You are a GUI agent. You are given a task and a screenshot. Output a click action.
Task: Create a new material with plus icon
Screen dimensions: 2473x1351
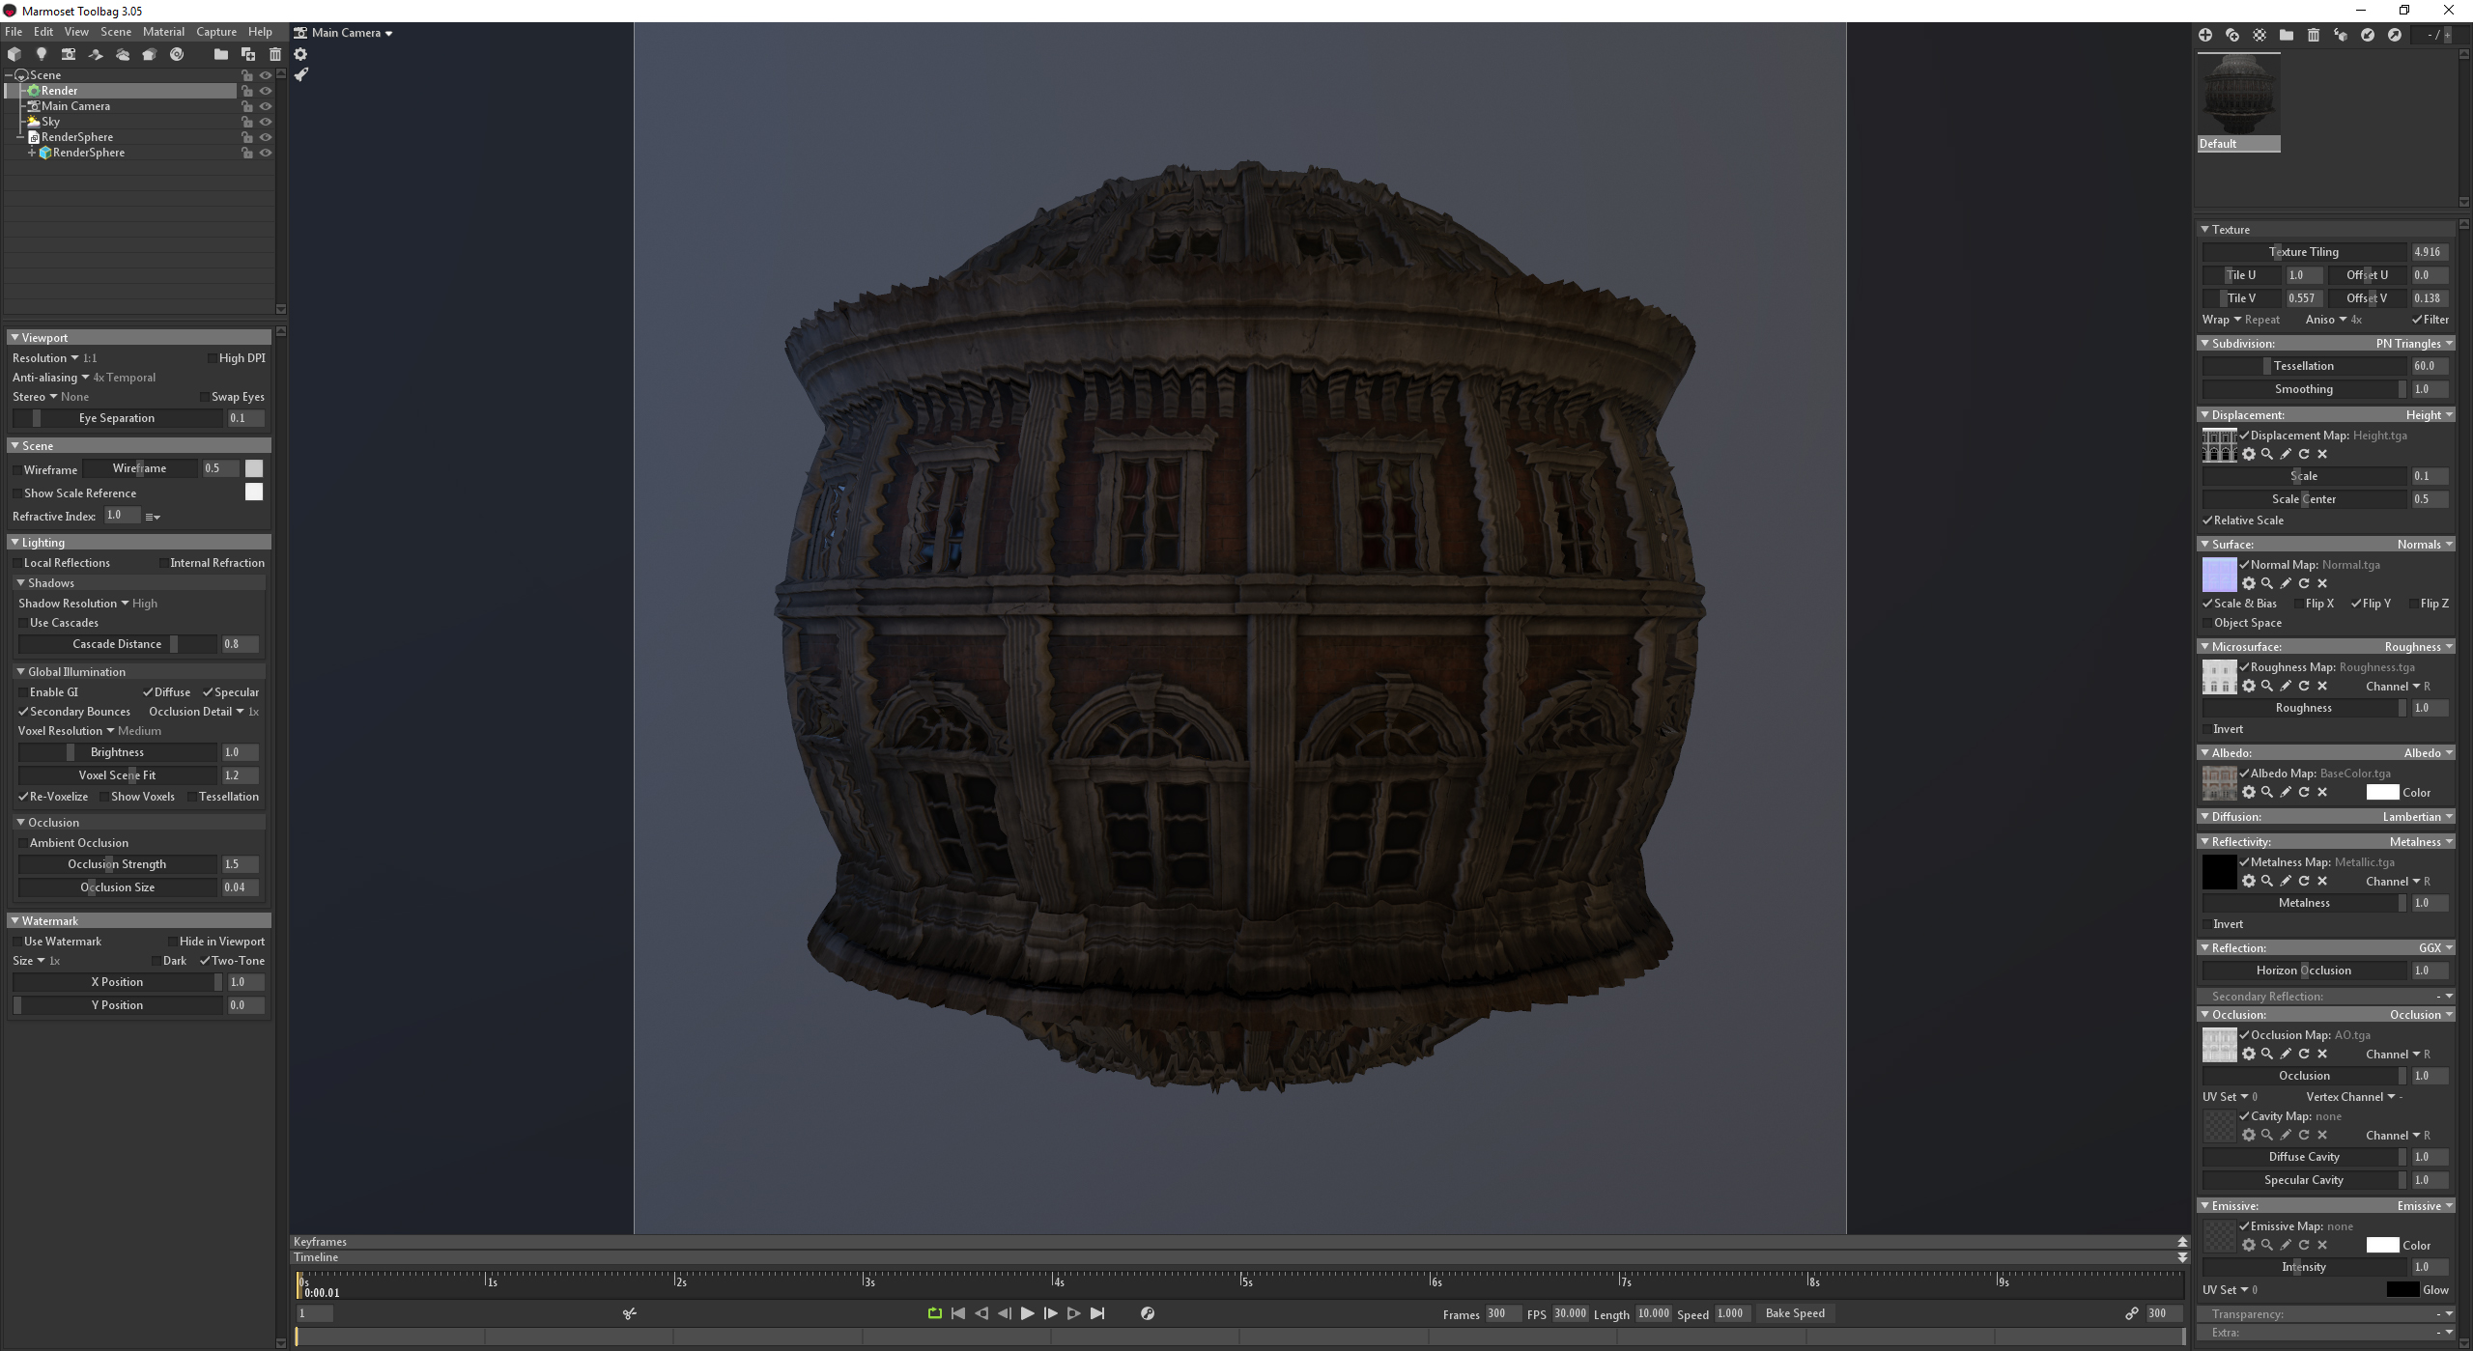click(x=2205, y=35)
